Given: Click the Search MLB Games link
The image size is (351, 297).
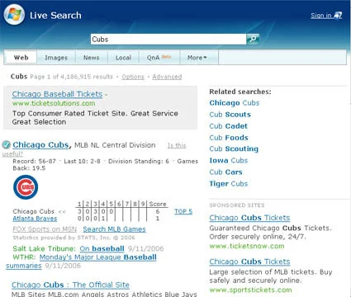Looking at the screenshot, I should pyautogui.click(x=114, y=229).
